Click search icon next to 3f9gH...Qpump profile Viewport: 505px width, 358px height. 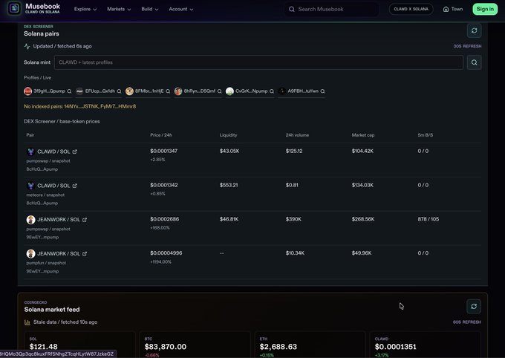point(69,91)
